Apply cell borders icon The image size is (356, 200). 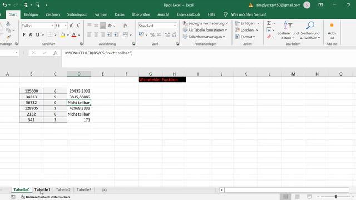(x=50, y=34)
